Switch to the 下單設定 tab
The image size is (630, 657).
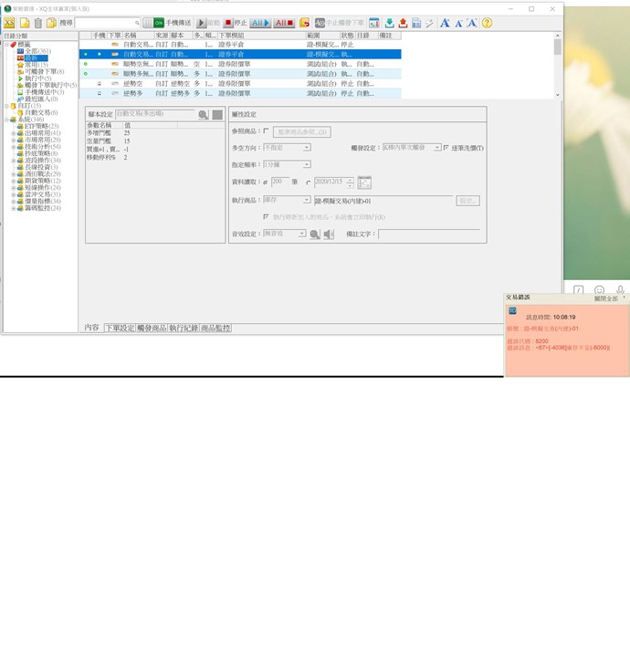tap(119, 328)
